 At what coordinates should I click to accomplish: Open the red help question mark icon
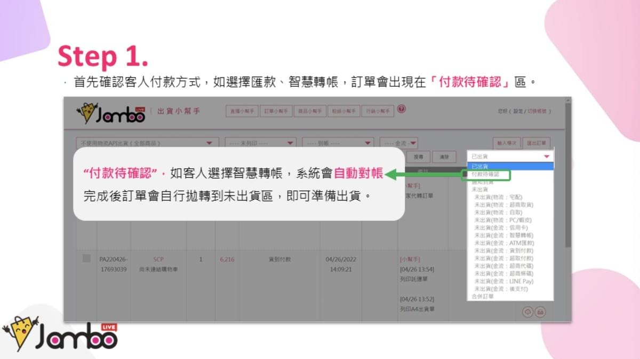tap(402, 109)
